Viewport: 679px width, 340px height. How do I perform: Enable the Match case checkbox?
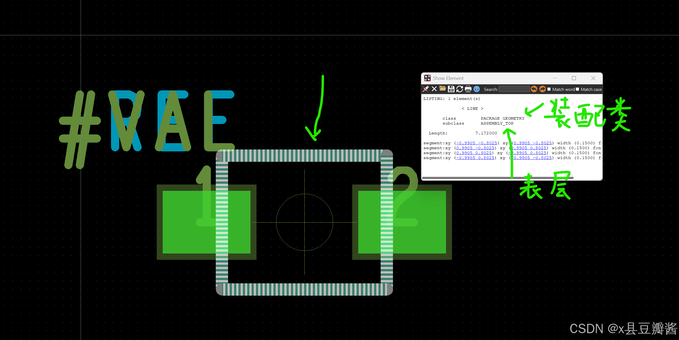tap(577, 89)
